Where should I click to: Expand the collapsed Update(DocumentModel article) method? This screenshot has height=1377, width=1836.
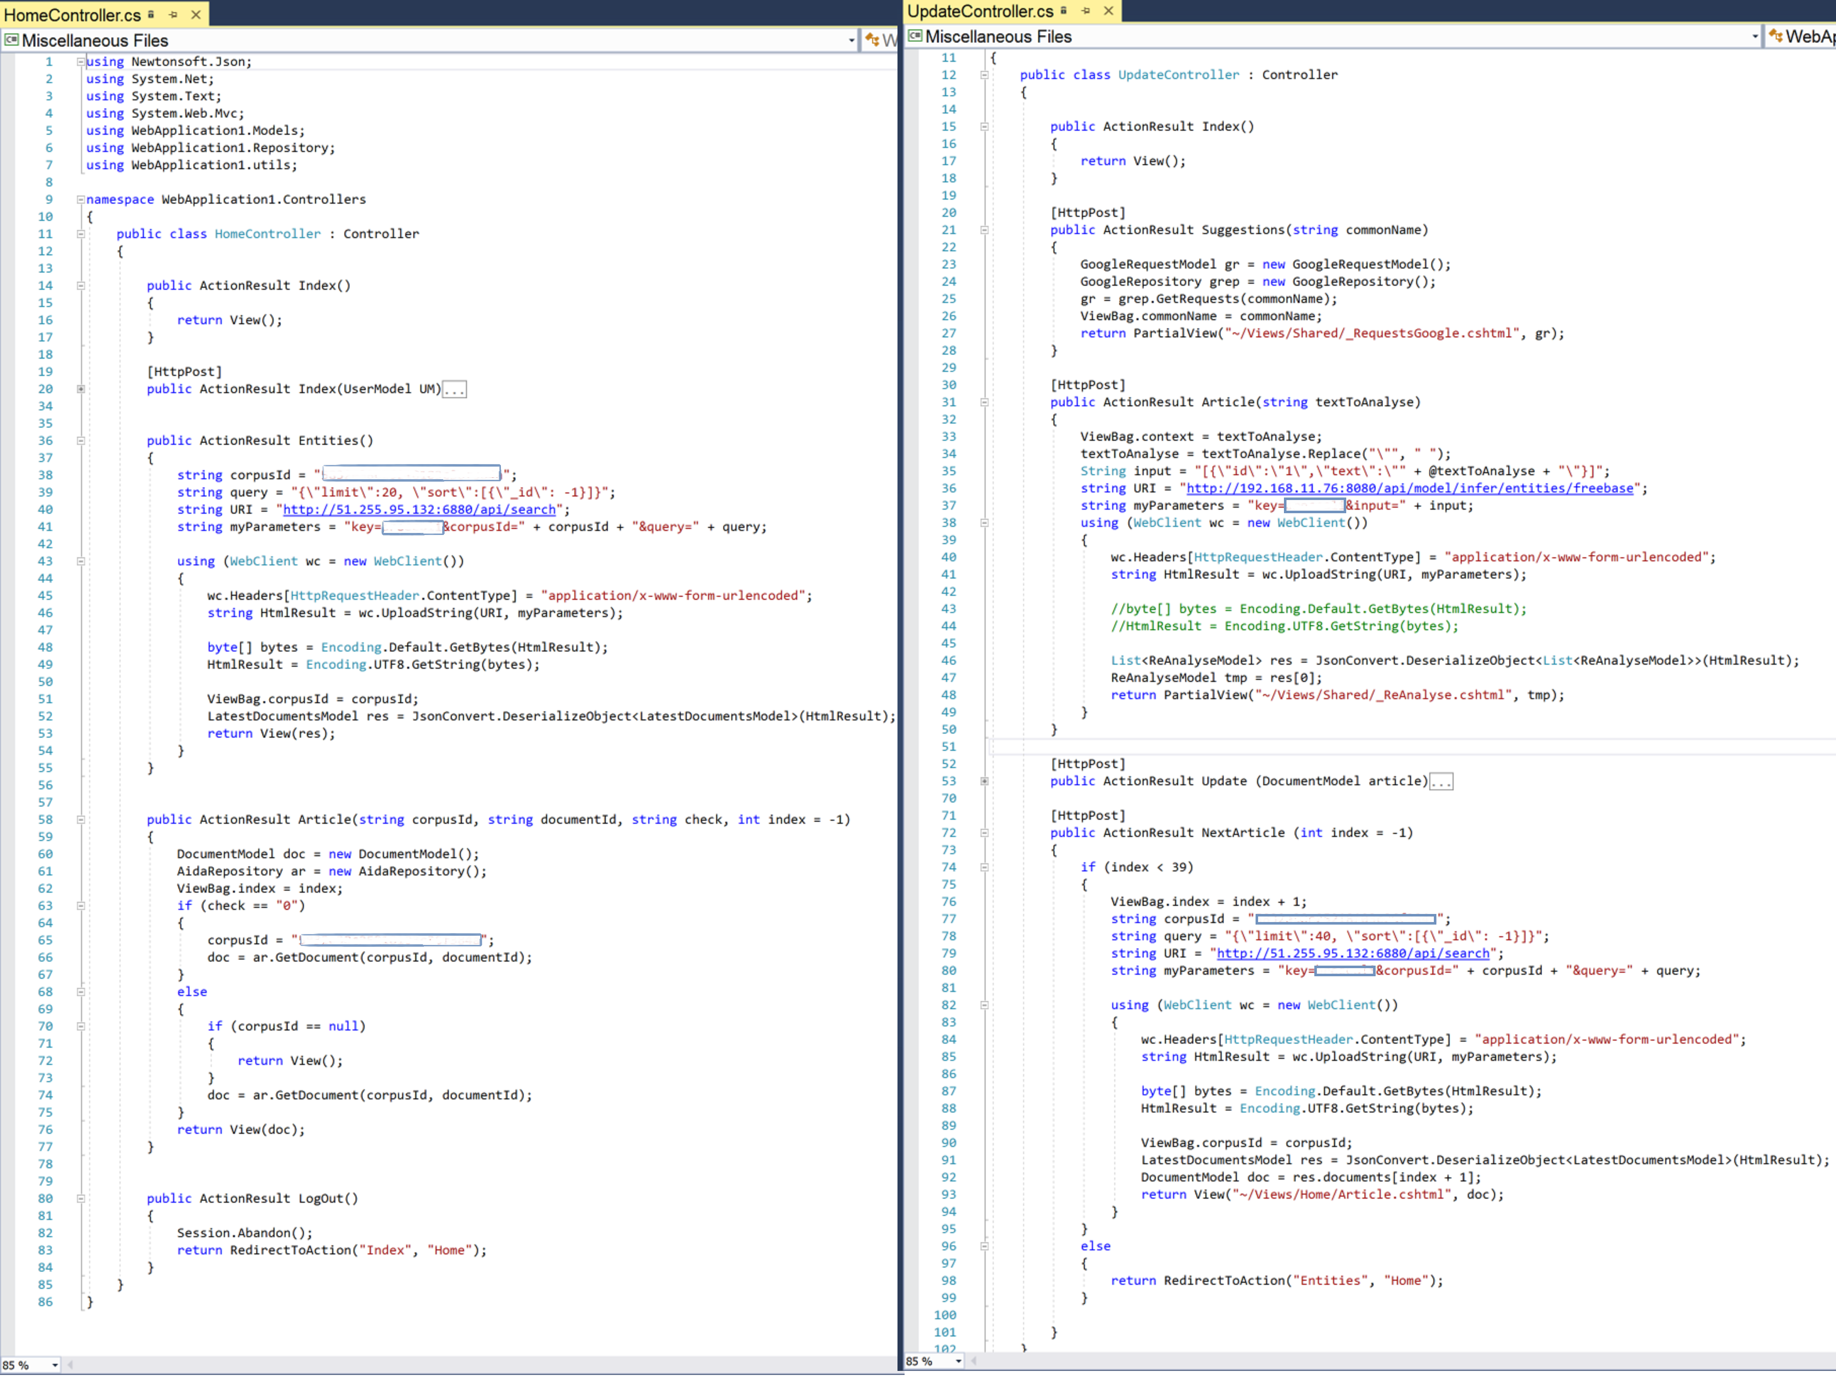click(985, 782)
